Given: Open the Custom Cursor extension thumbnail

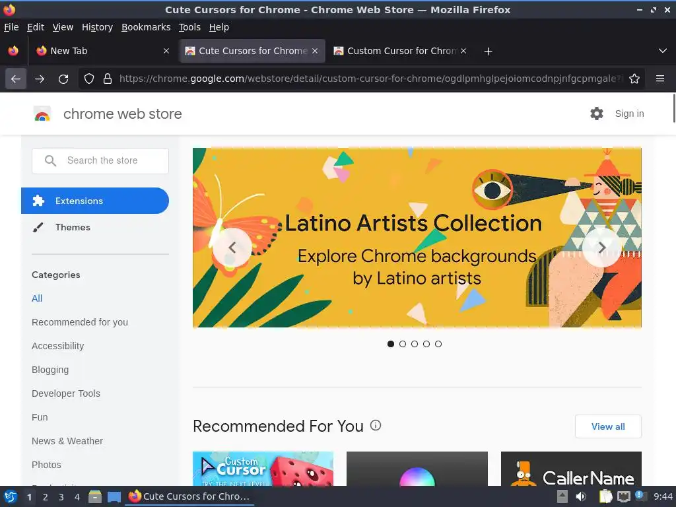Looking at the screenshot, I should [x=263, y=469].
